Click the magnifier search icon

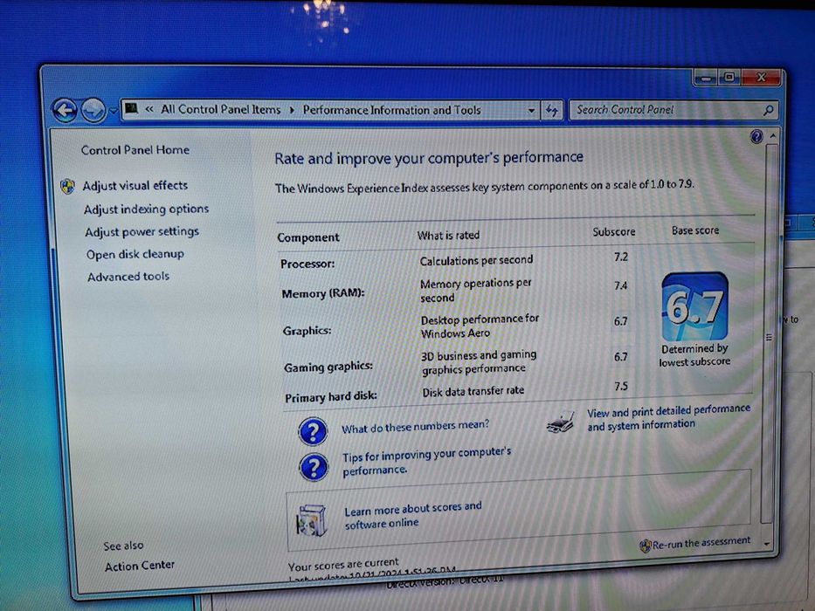(768, 110)
